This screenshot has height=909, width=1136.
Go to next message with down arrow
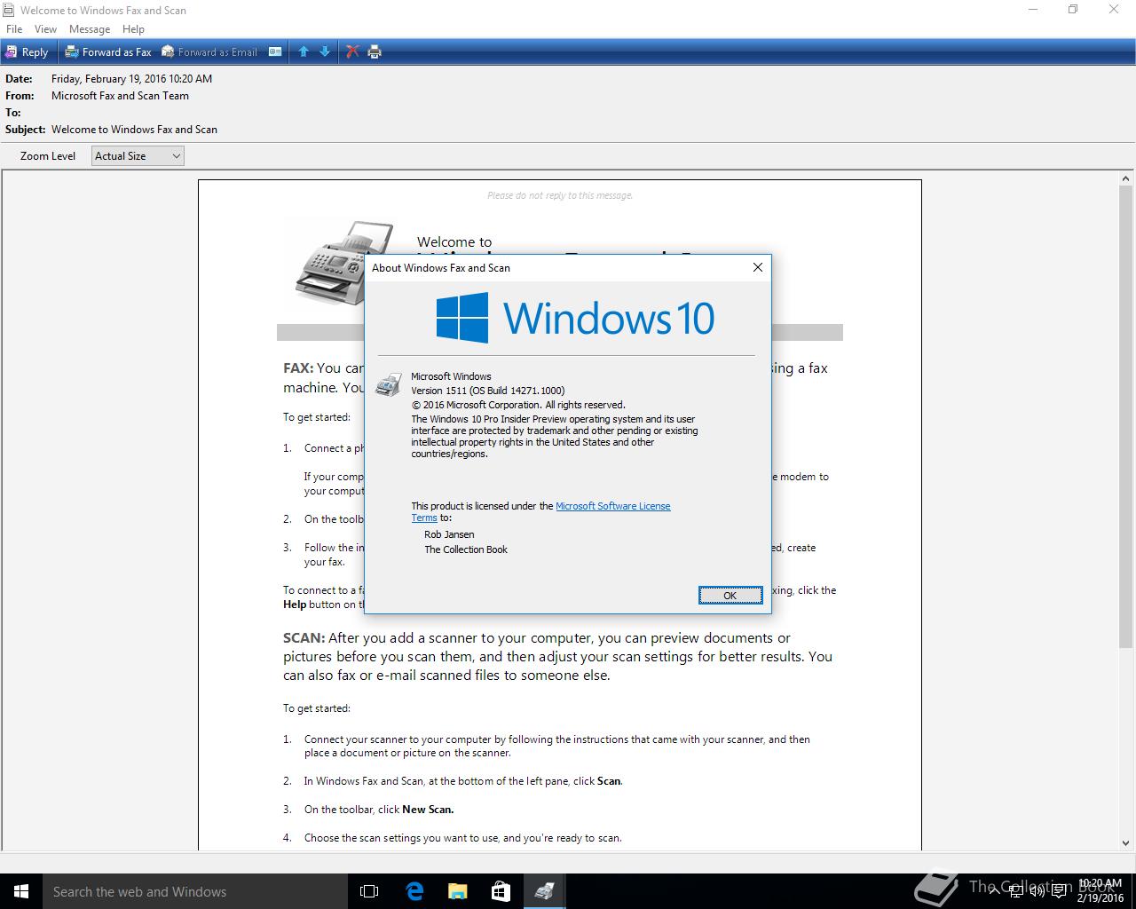point(325,51)
